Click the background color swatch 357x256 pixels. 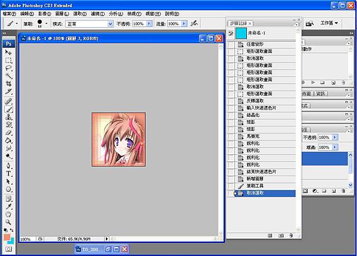coord(12,241)
